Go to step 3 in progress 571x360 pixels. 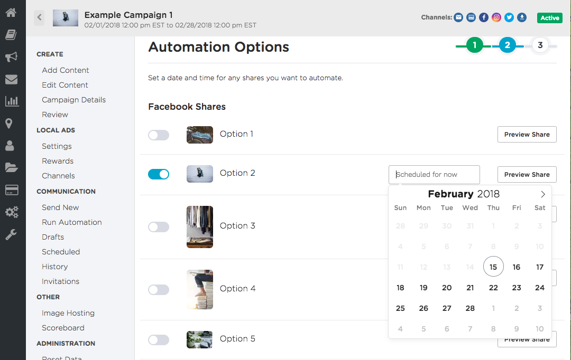click(540, 45)
